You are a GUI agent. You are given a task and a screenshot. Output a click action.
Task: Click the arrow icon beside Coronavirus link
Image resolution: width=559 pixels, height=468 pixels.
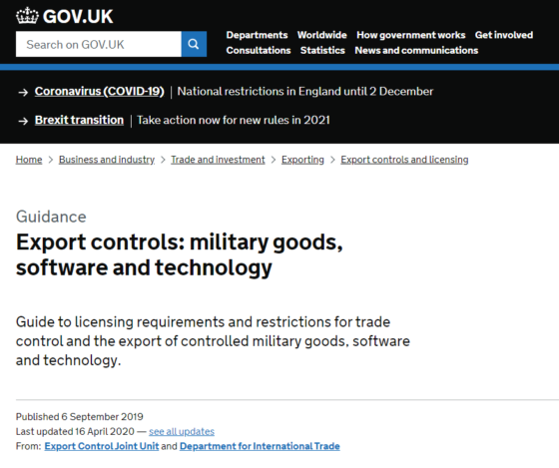coord(23,93)
